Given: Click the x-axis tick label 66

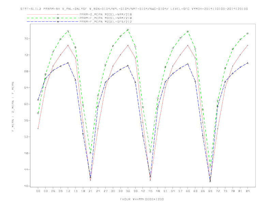Looking at the screenshot, I should (203, 191).
